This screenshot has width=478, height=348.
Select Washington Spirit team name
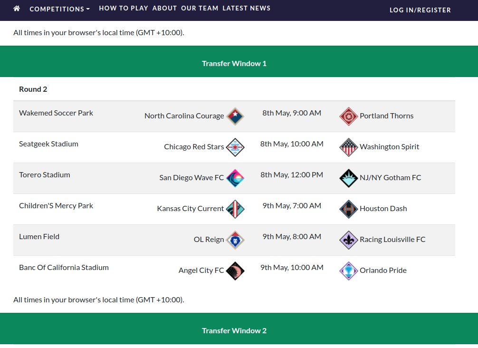pyautogui.click(x=389, y=147)
